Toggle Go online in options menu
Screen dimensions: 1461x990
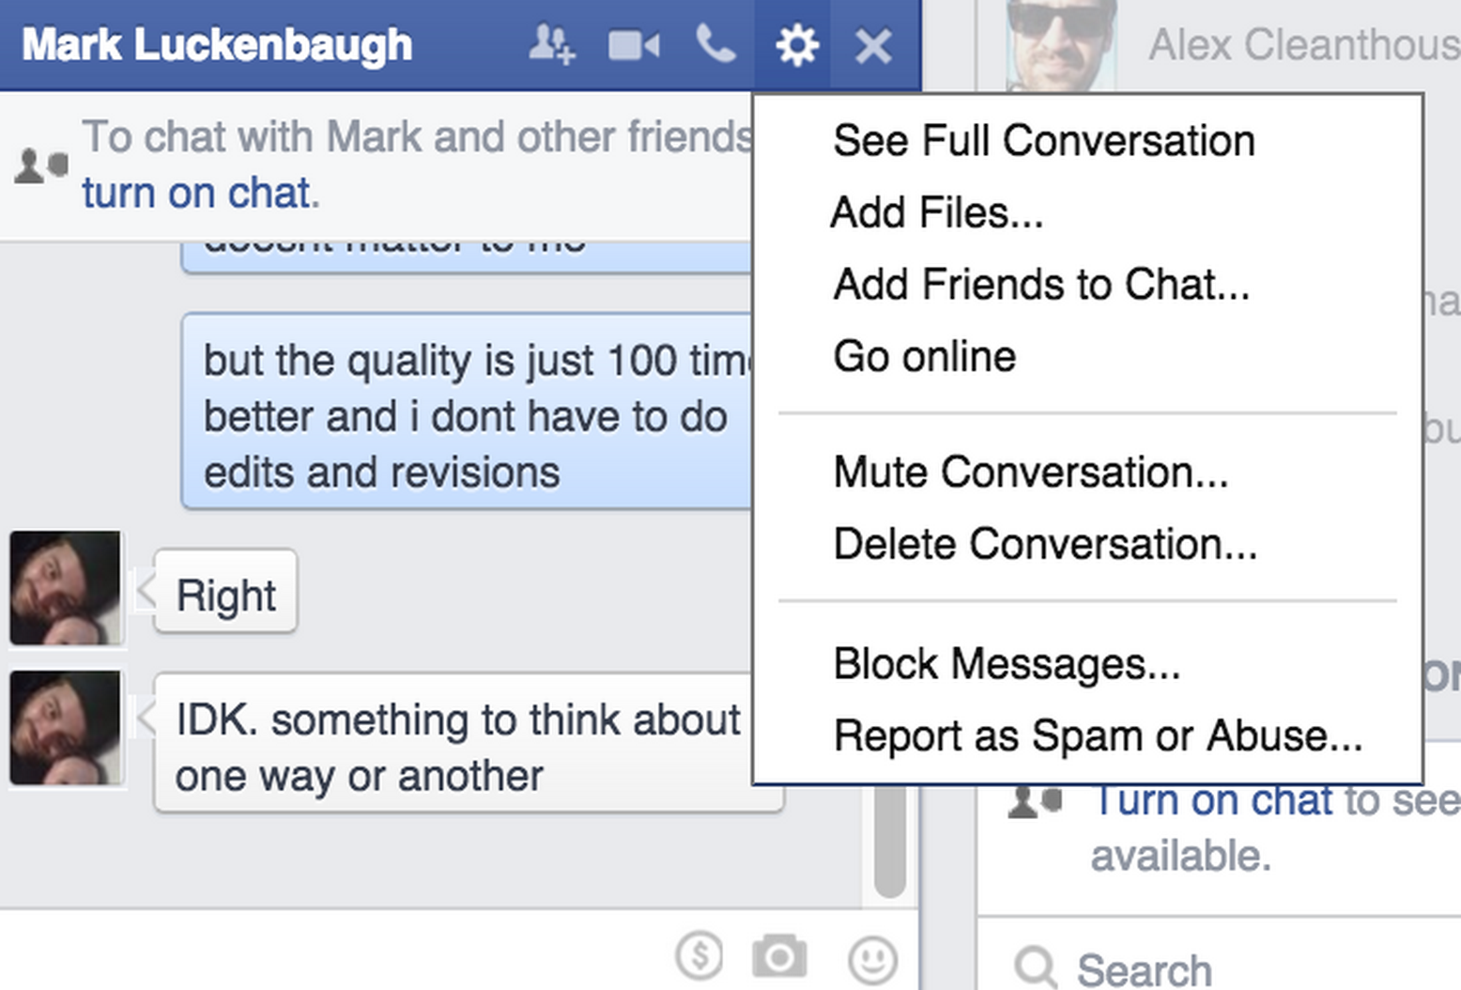click(x=924, y=356)
